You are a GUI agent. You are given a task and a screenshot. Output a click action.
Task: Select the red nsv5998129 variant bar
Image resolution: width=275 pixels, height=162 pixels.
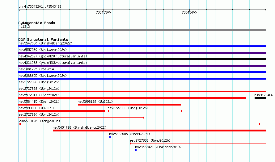(x=129, y=105)
